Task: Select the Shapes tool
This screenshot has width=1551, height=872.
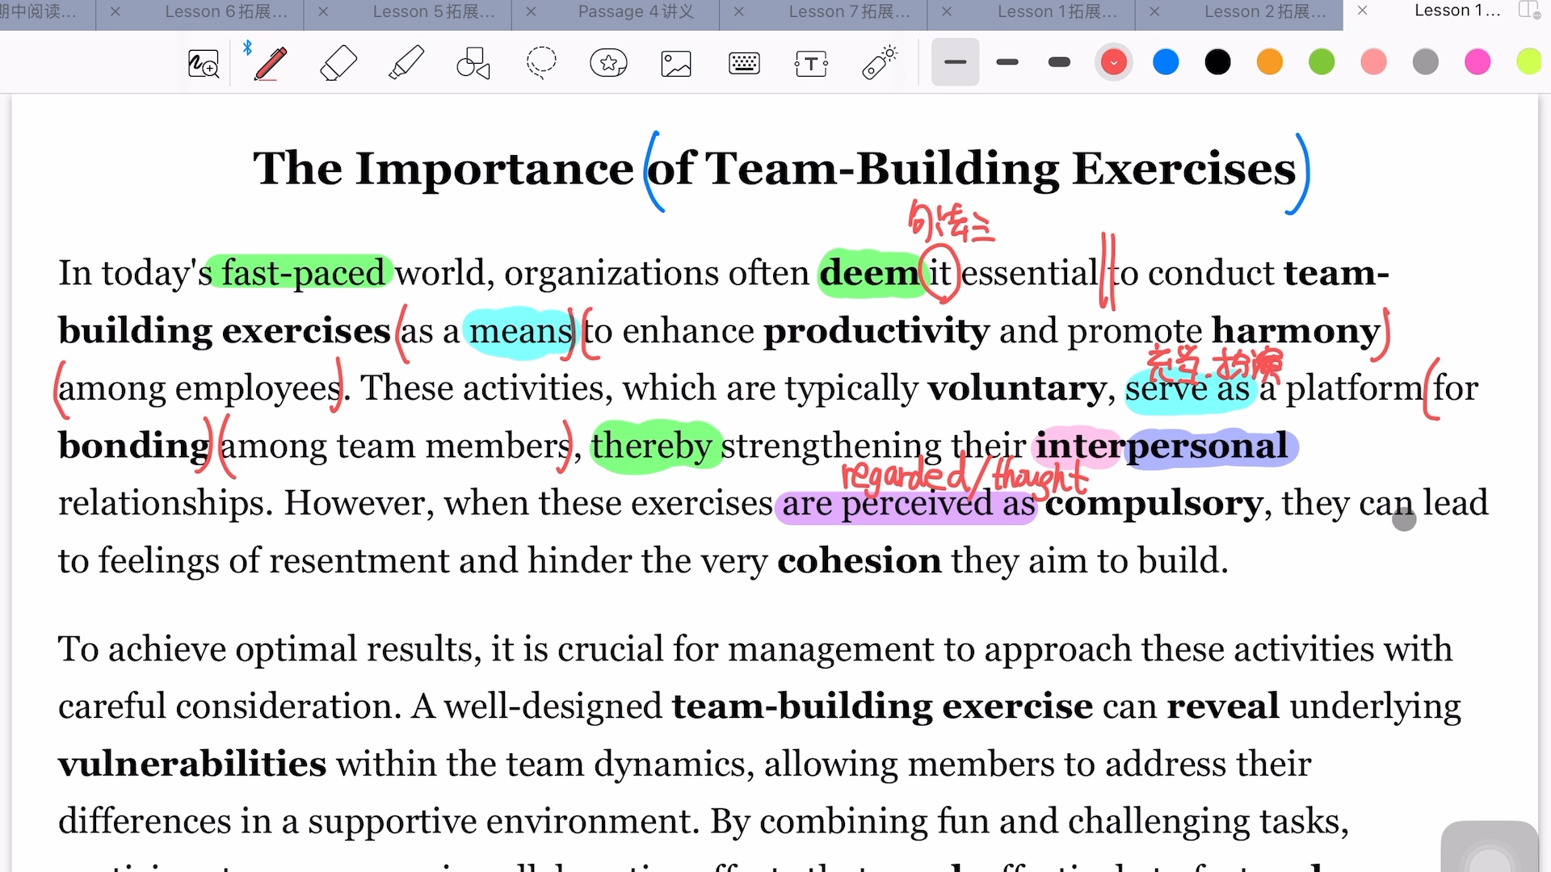Action: click(x=473, y=63)
